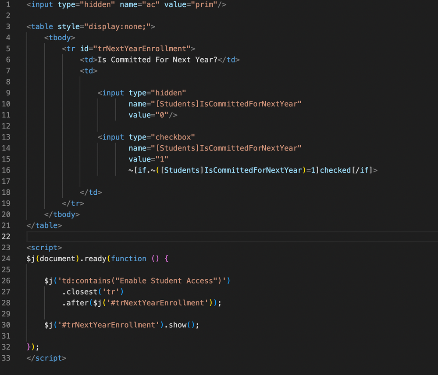Click the closing tbody tag
438x375 pixels.
62,214
